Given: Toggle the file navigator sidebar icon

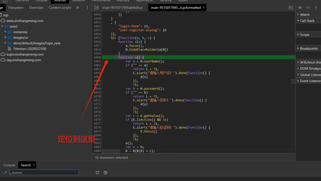Looking at the screenshot, I should (96, 8).
